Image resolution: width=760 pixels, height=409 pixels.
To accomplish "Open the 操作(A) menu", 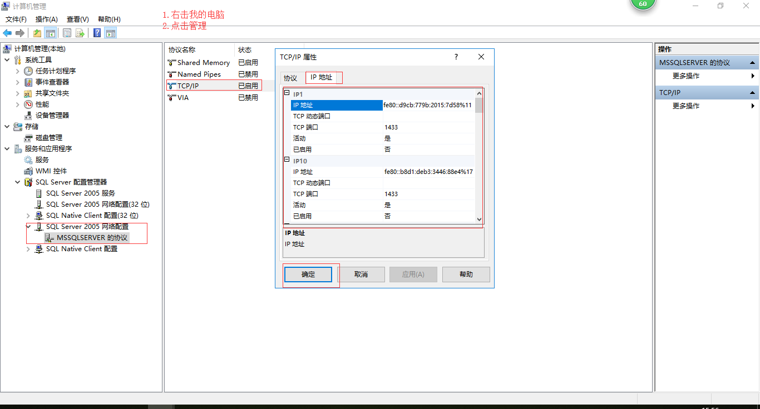I will click(x=47, y=19).
